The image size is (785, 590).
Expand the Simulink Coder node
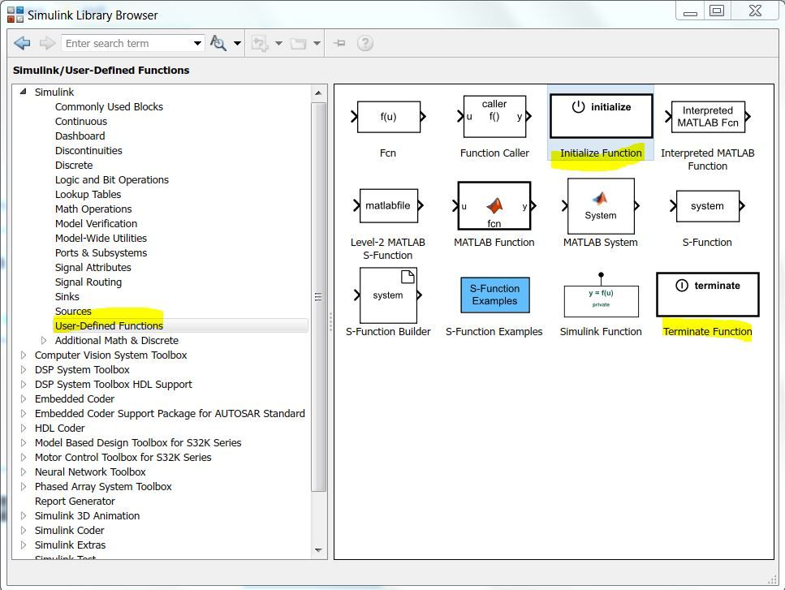coord(23,530)
